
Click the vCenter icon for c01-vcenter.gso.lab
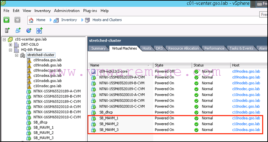pos(10,39)
